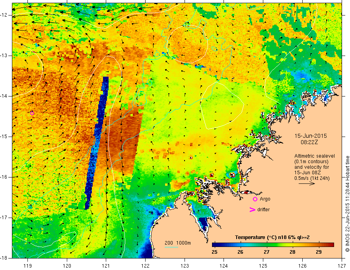Click the IMOS copyright text on right edge
The image size is (350, 270).
[347, 204]
